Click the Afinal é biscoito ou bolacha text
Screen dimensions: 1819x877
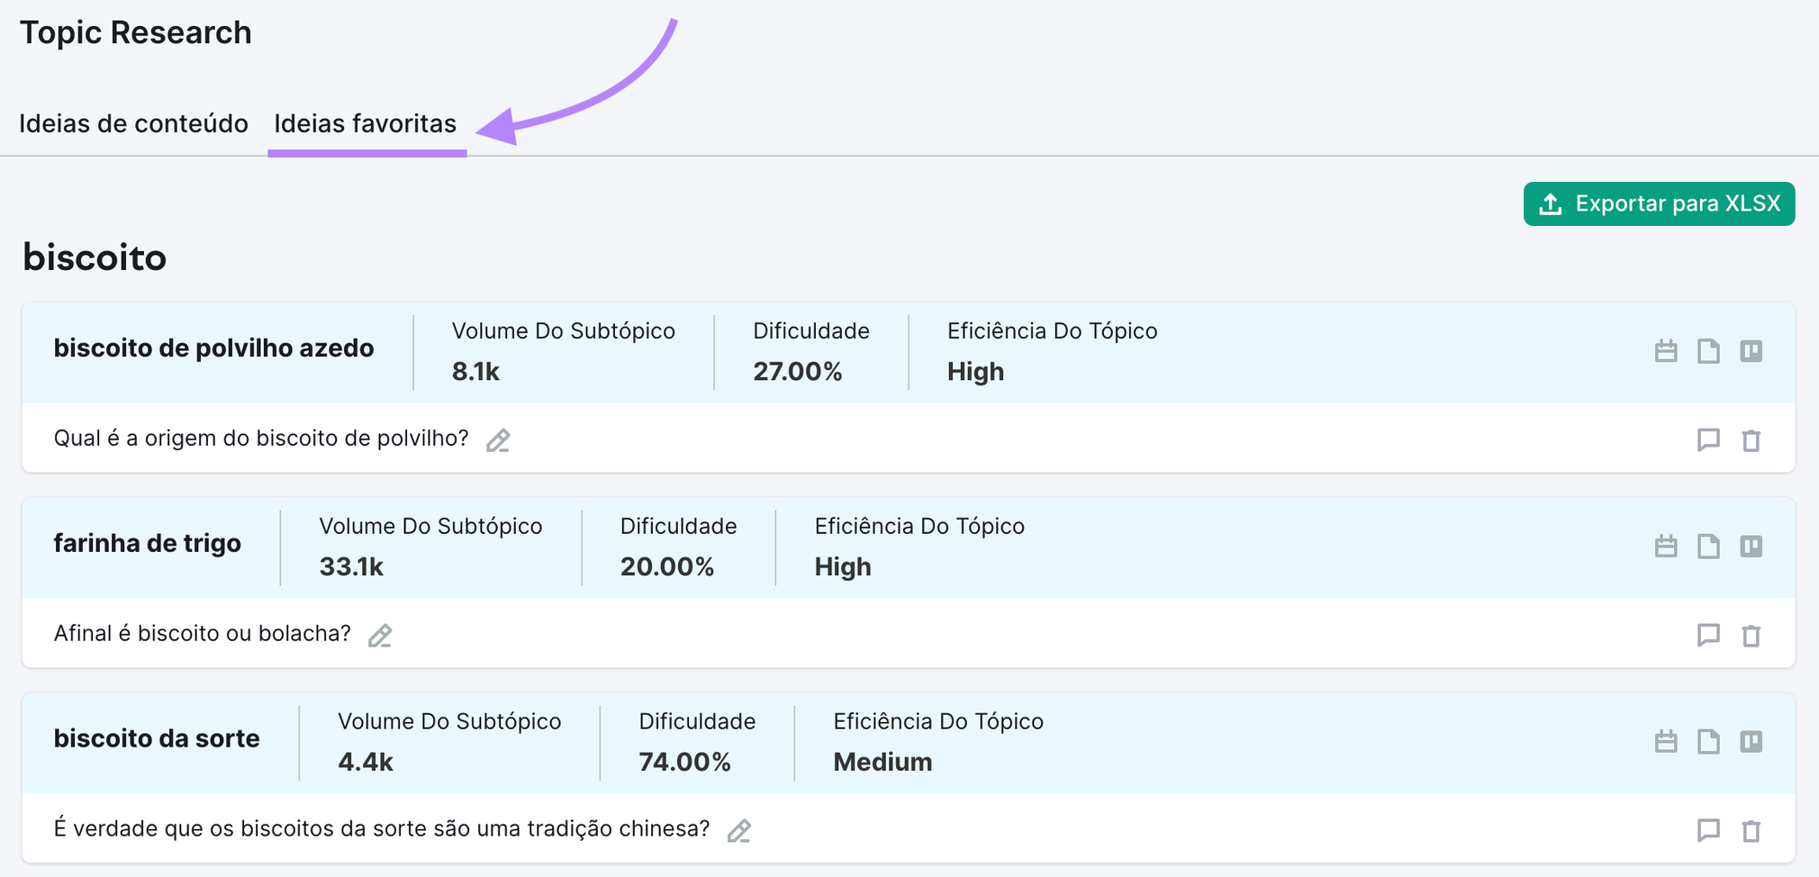[x=202, y=634]
